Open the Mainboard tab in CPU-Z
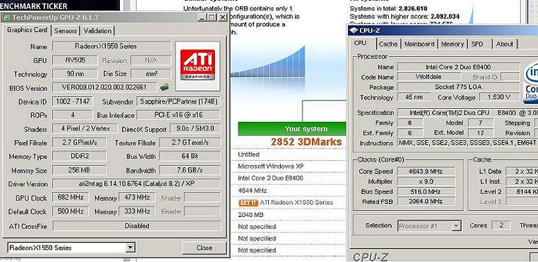The width and height of the screenshot is (538, 262). coord(419,44)
